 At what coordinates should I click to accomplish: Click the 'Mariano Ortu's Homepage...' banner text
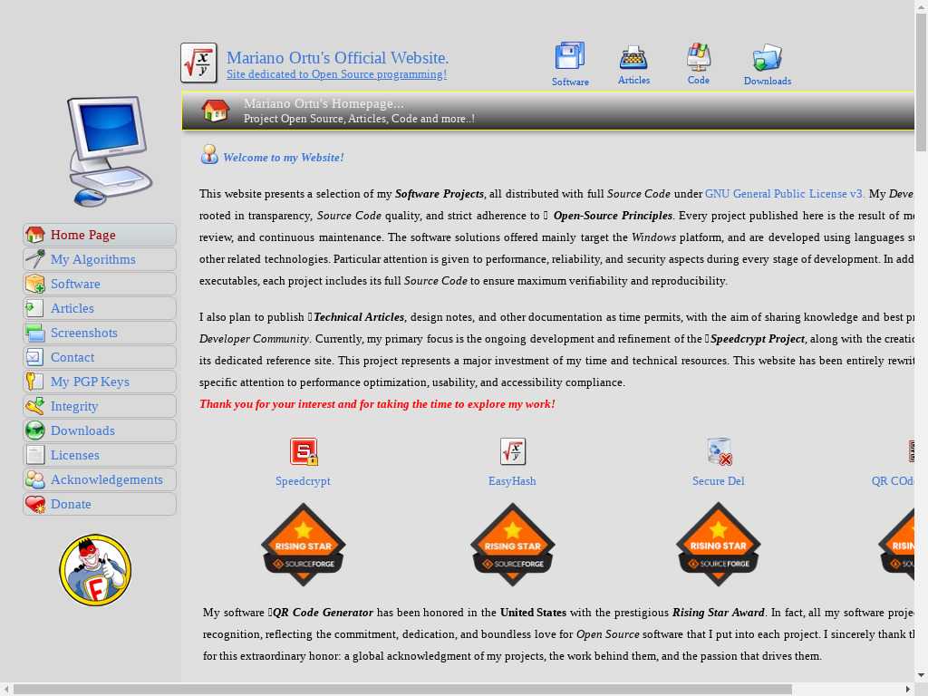pos(324,103)
